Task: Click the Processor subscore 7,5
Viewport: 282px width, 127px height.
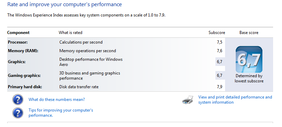Action: tap(220, 42)
